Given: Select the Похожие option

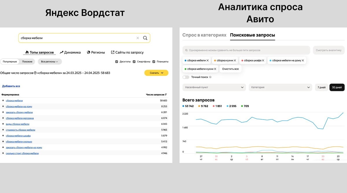Looking at the screenshot, I should coord(27,62).
